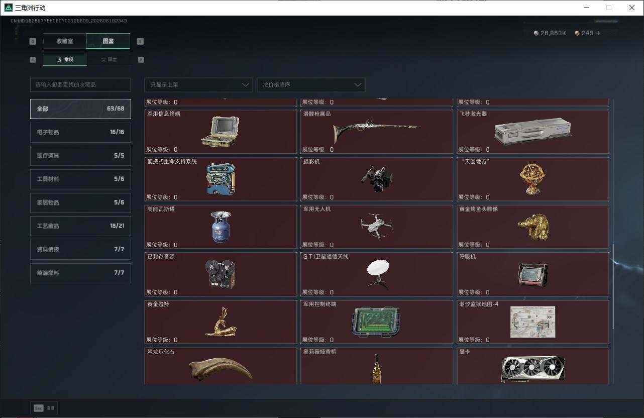Open the 军用信息终端 item card

[221, 132]
